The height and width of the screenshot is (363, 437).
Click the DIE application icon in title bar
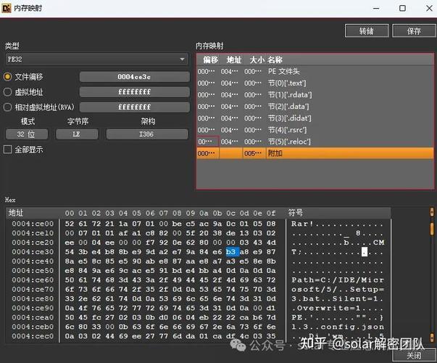pyautogui.click(x=7, y=8)
